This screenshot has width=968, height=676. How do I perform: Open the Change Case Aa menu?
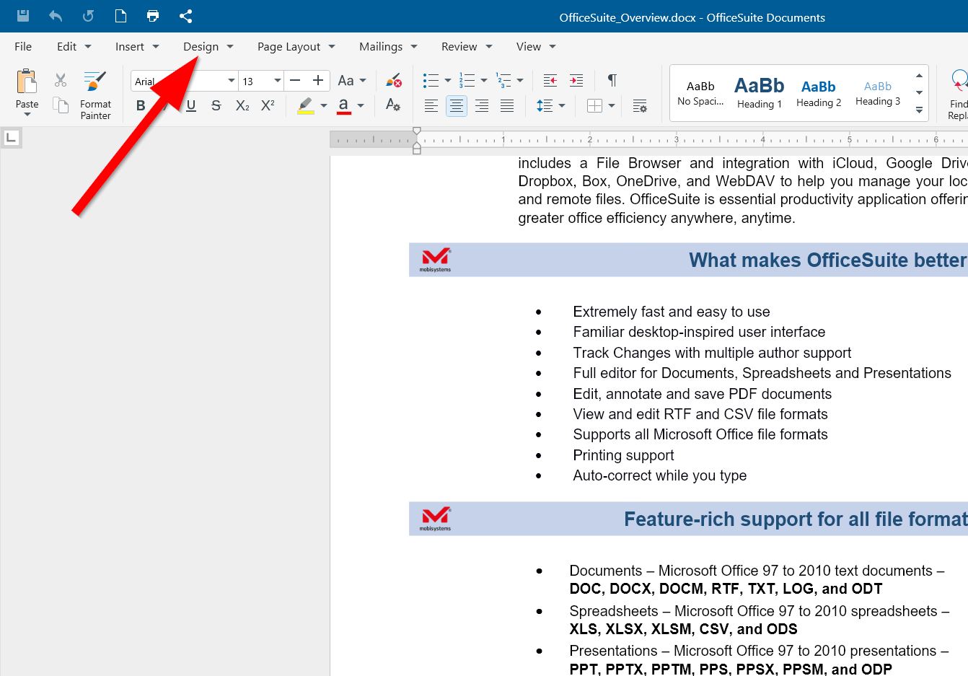coord(352,81)
